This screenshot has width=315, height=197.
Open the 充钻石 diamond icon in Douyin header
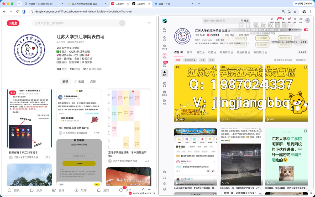click(271, 19)
